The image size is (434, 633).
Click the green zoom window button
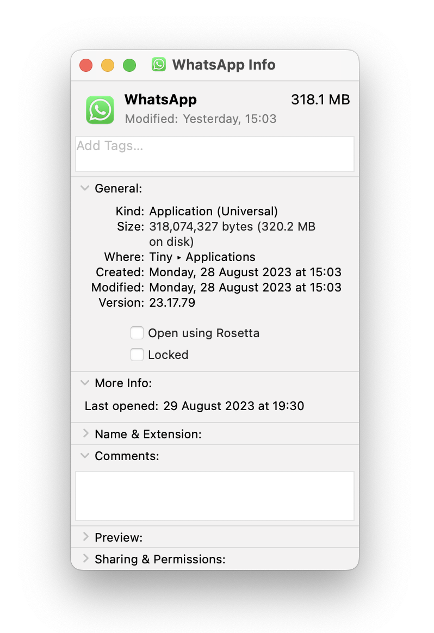[x=129, y=65]
